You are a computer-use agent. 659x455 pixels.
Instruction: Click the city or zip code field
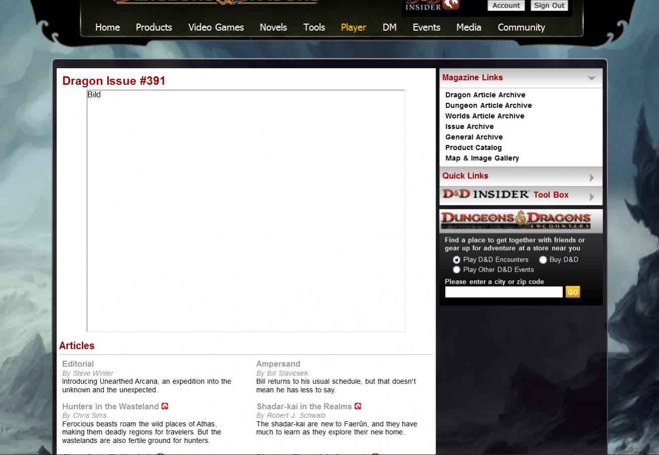click(503, 292)
